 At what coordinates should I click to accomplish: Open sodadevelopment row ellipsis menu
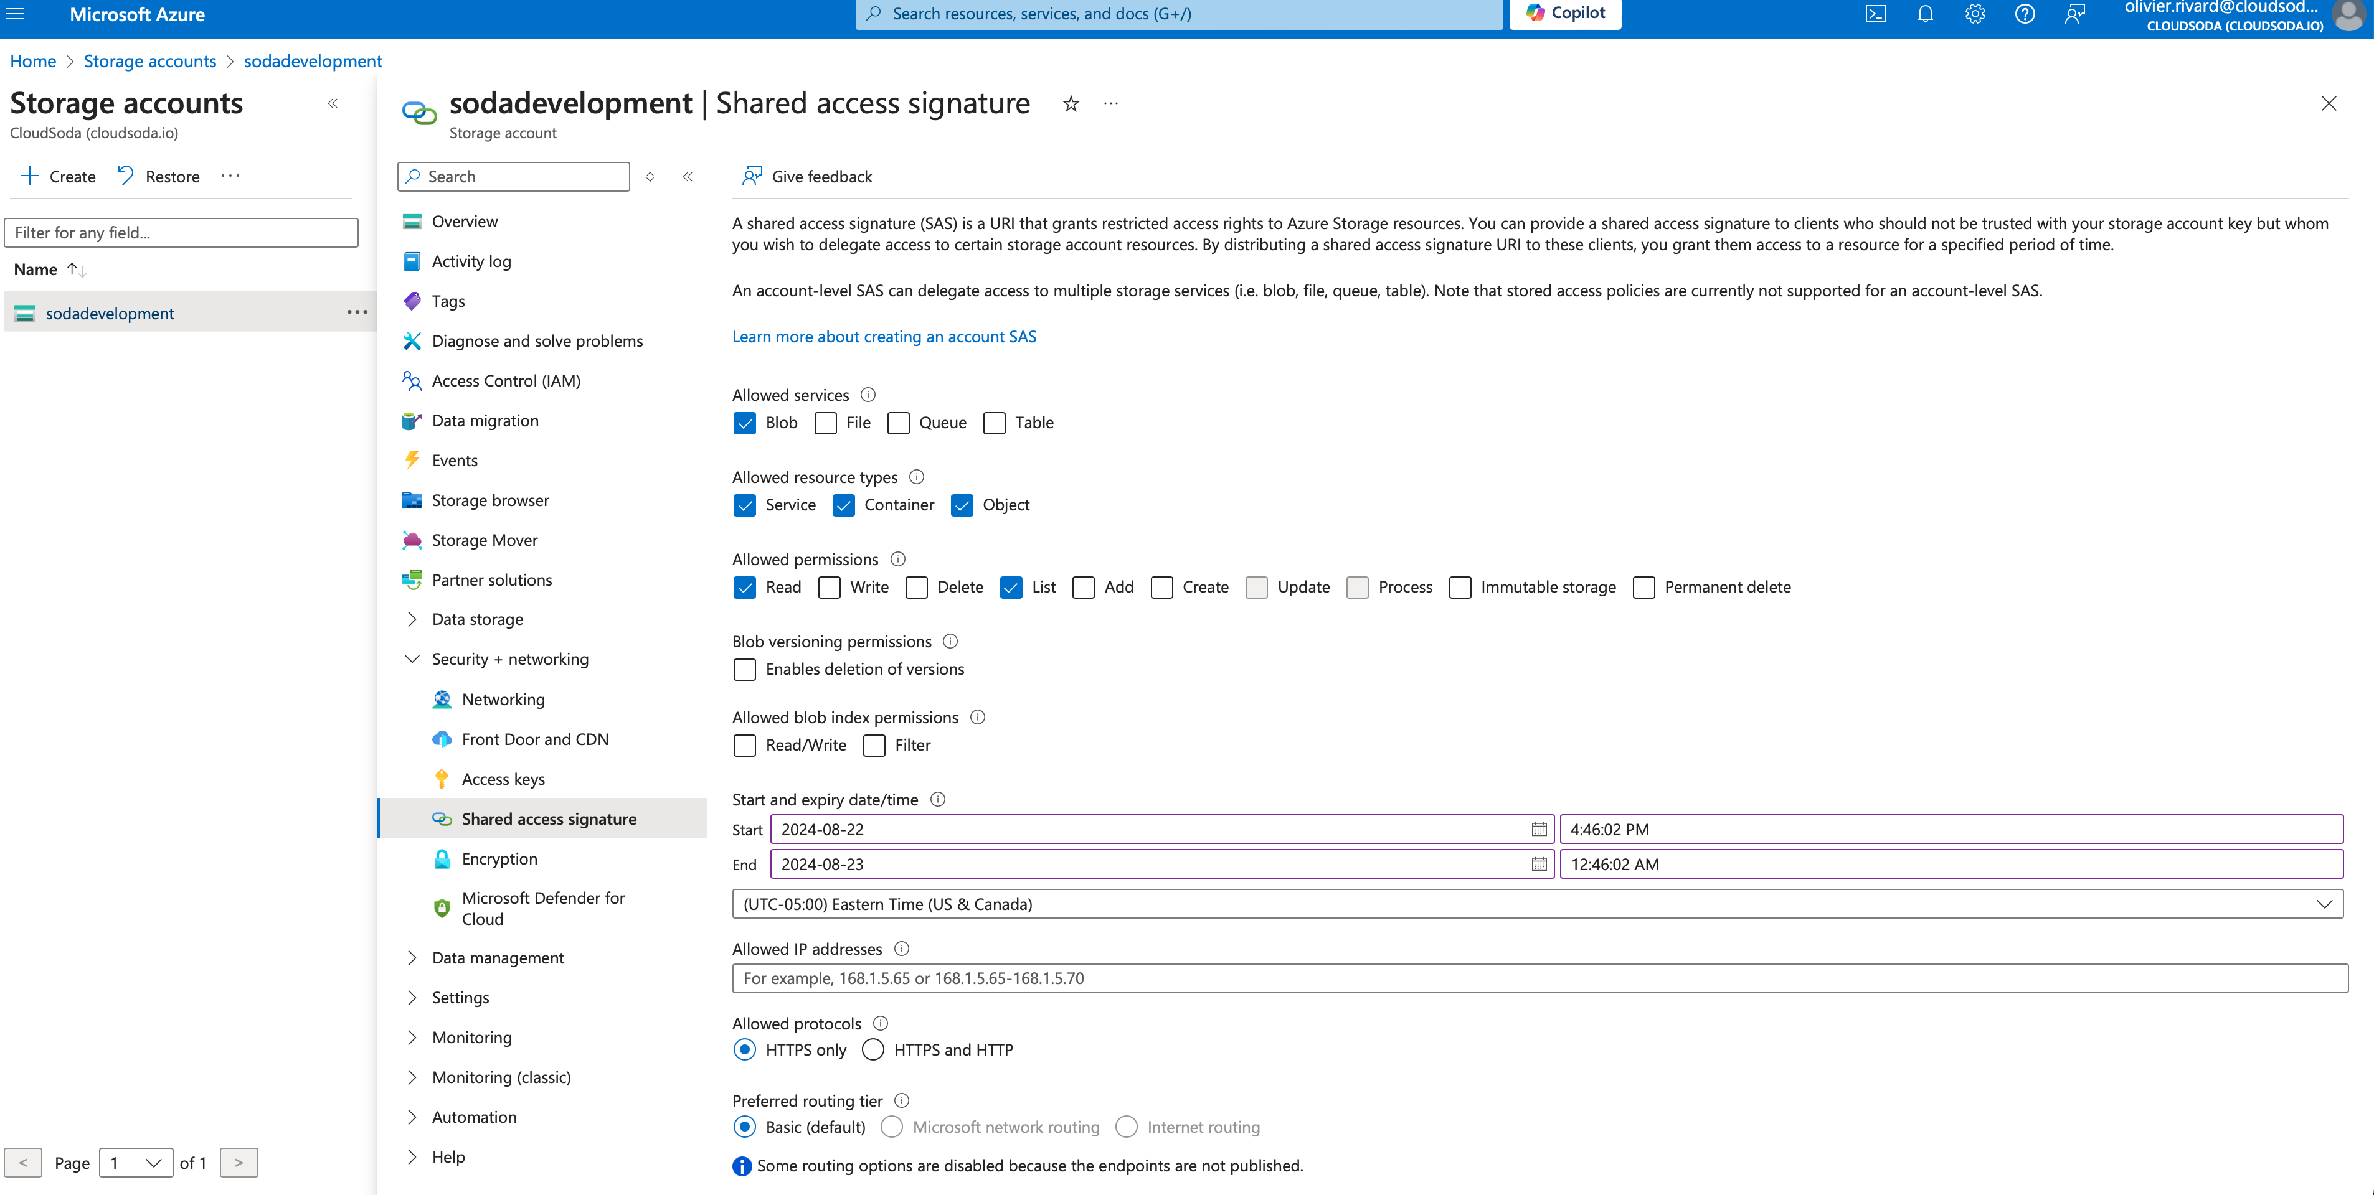(357, 313)
